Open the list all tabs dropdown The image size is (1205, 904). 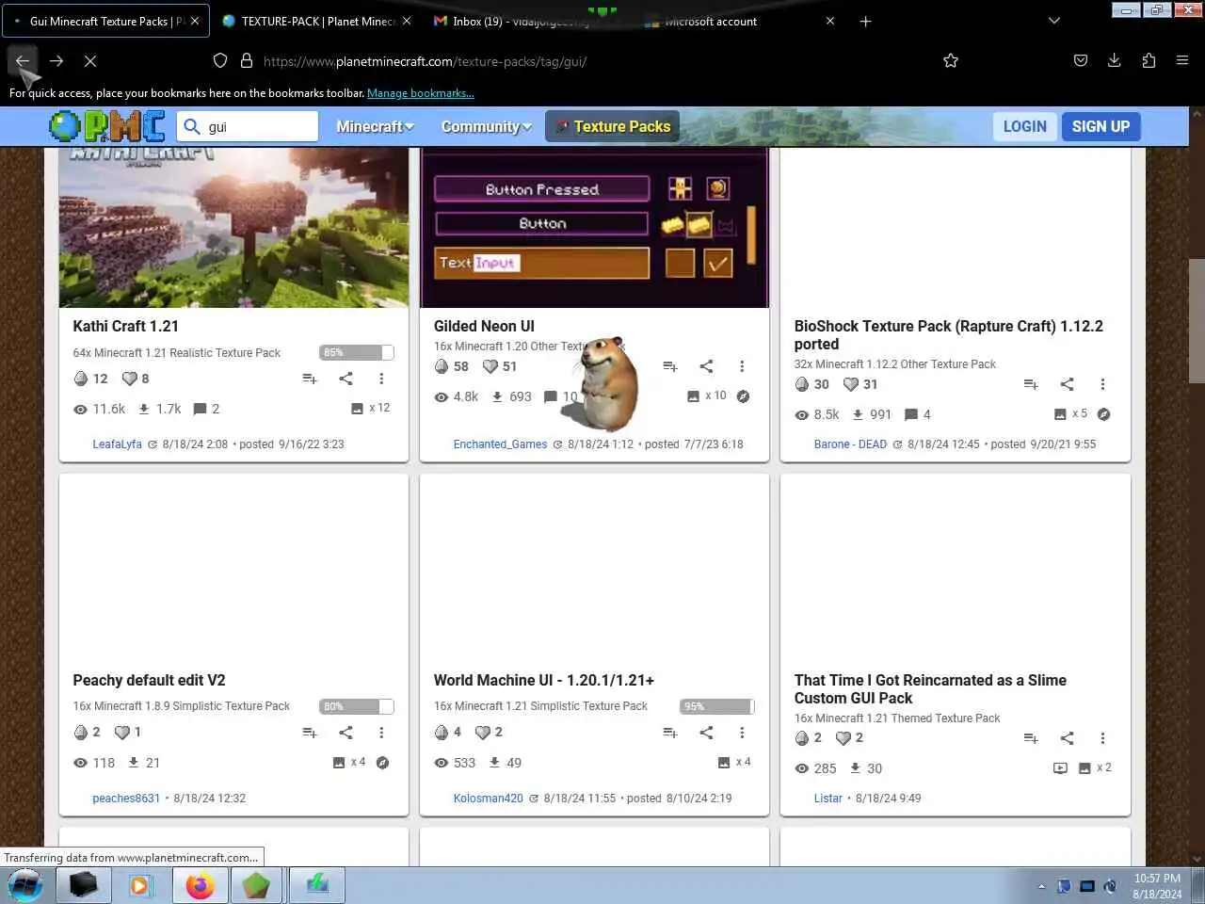(x=1054, y=21)
